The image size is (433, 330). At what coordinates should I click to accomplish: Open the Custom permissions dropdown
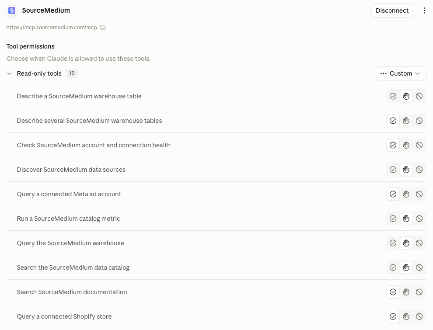tap(401, 73)
